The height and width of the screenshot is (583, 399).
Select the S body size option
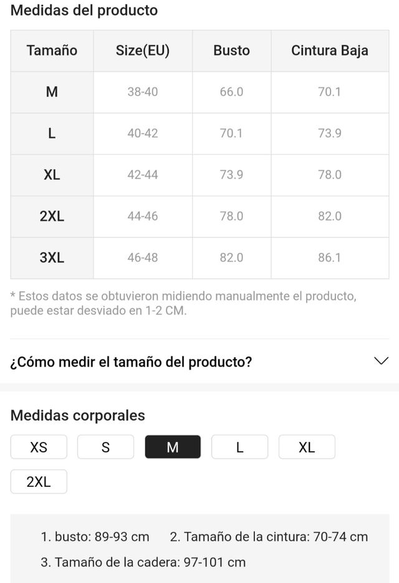coord(105,447)
